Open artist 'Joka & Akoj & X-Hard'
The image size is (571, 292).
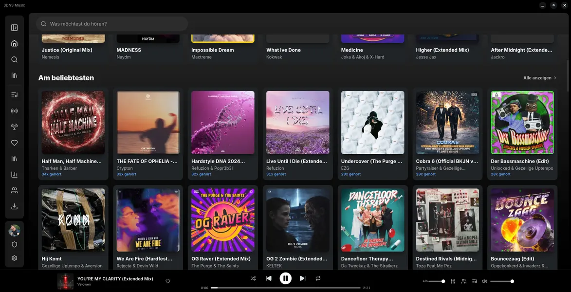click(x=363, y=57)
